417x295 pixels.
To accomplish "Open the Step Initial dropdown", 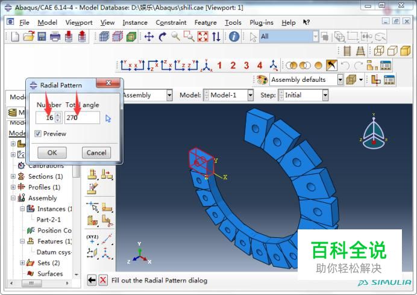I will click(325, 95).
